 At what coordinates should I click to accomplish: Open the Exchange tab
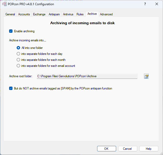click(x=39, y=14)
